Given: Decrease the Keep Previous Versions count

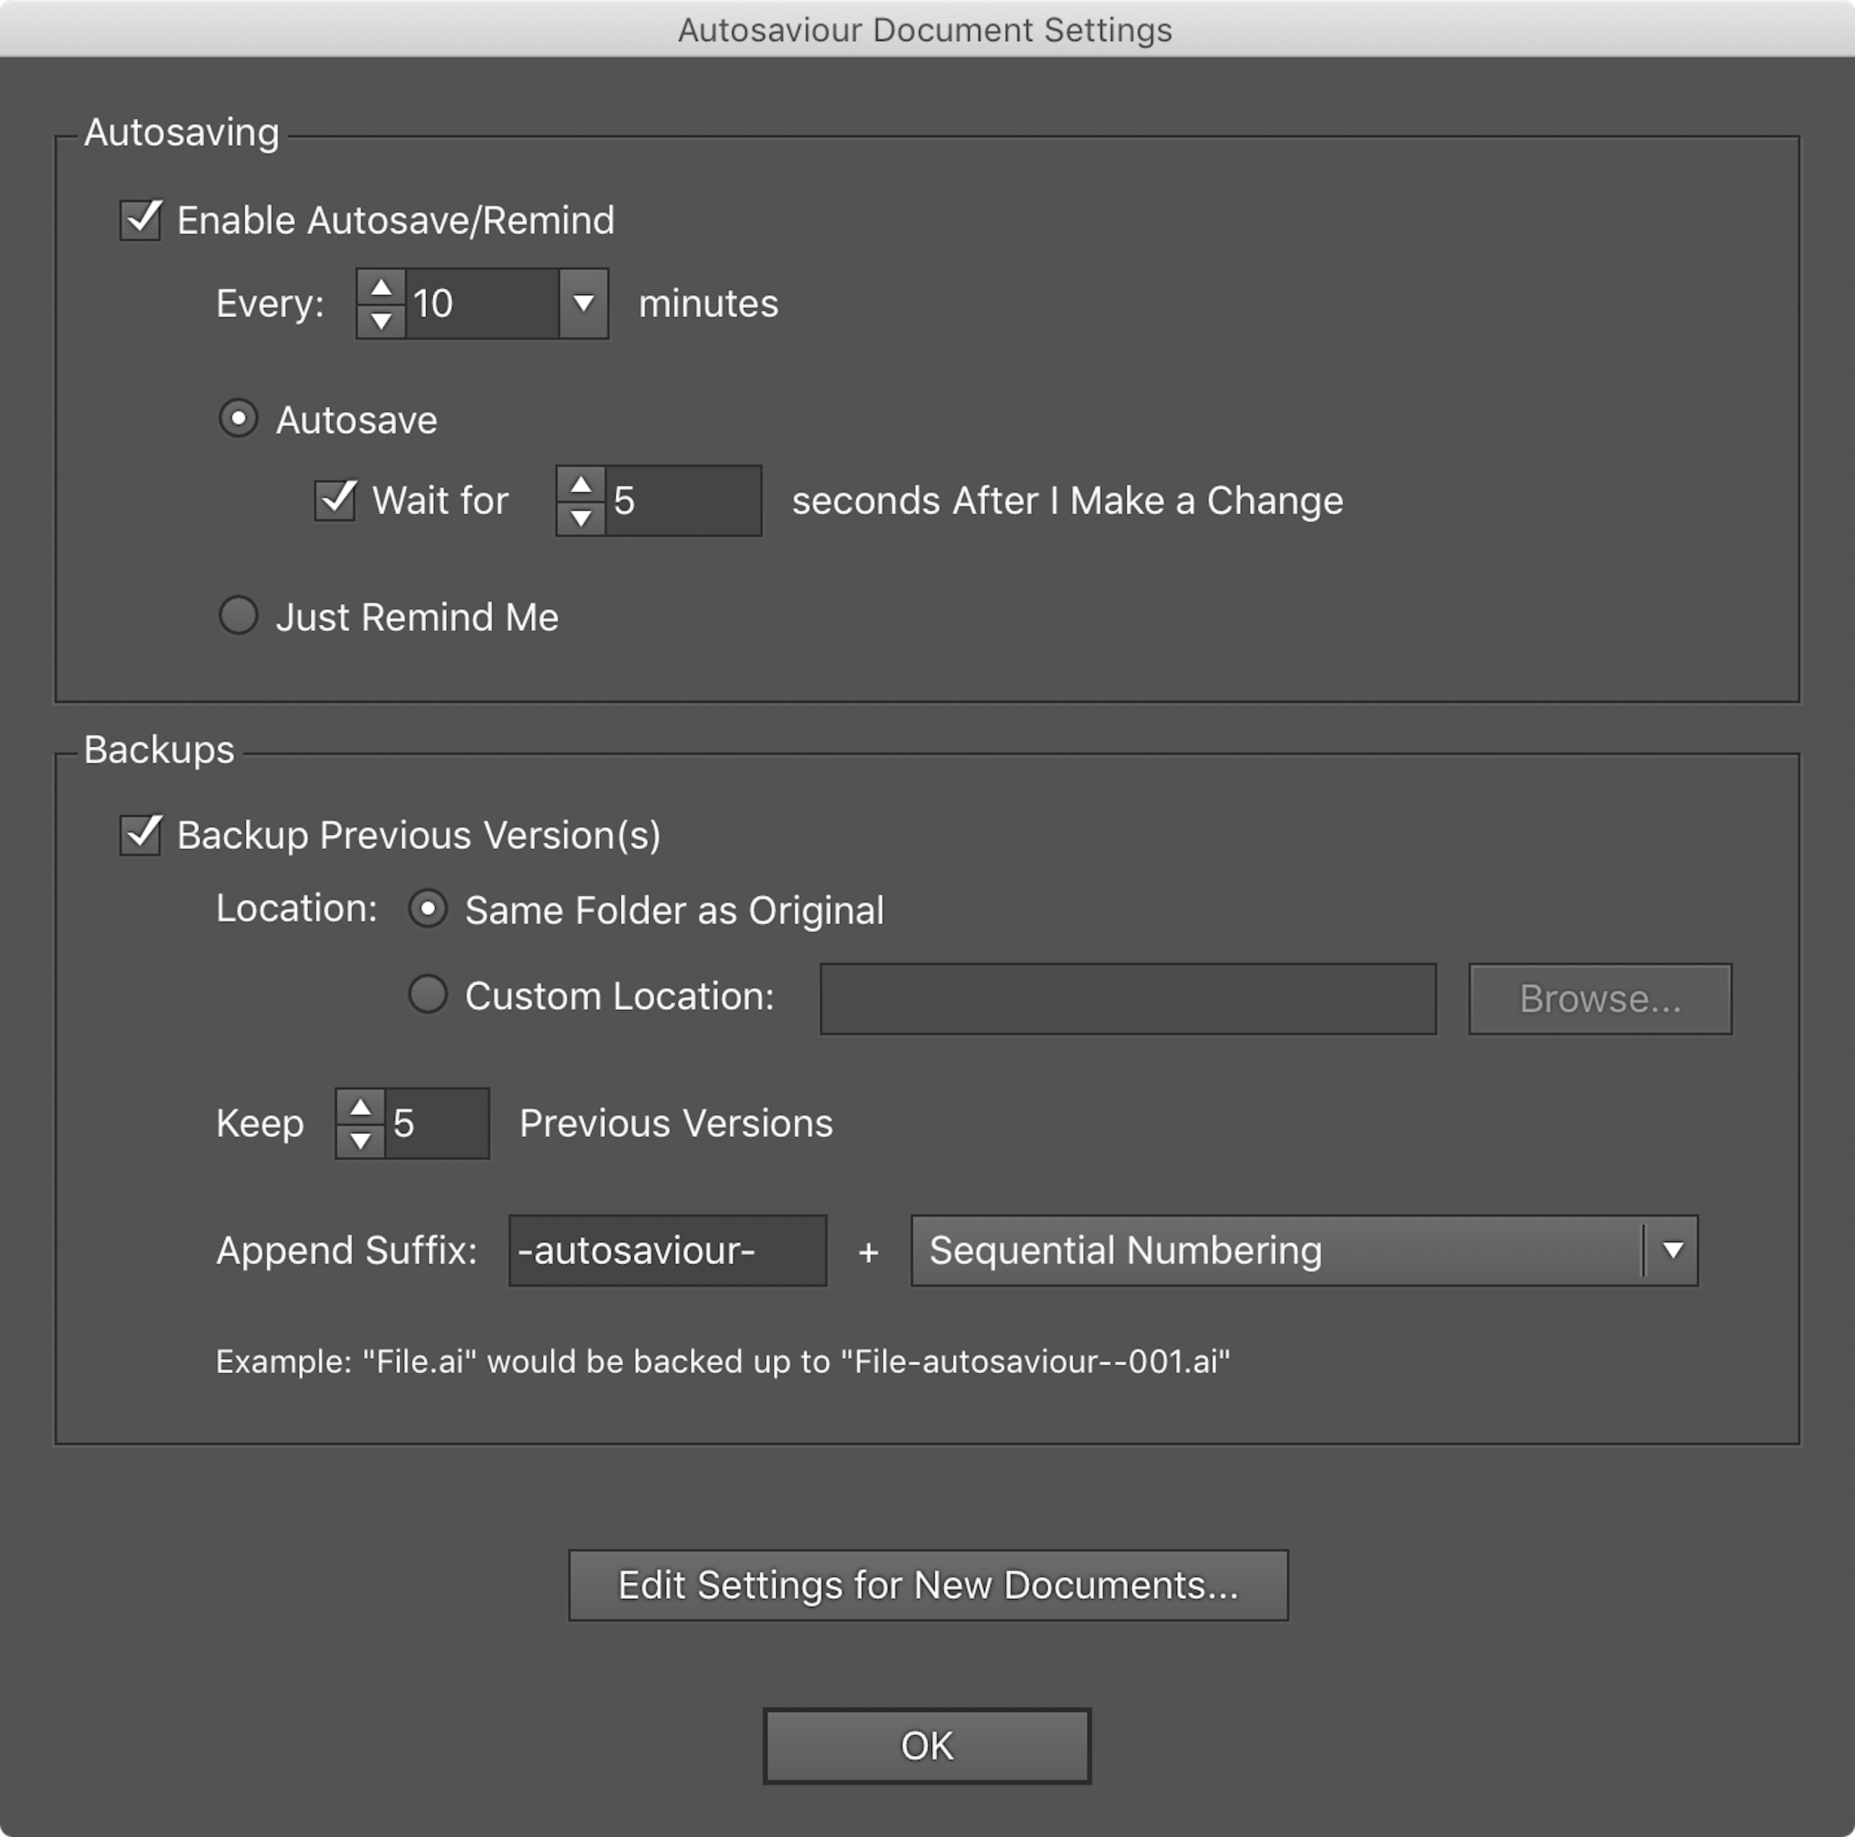Looking at the screenshot, I should click(362, 1140).
